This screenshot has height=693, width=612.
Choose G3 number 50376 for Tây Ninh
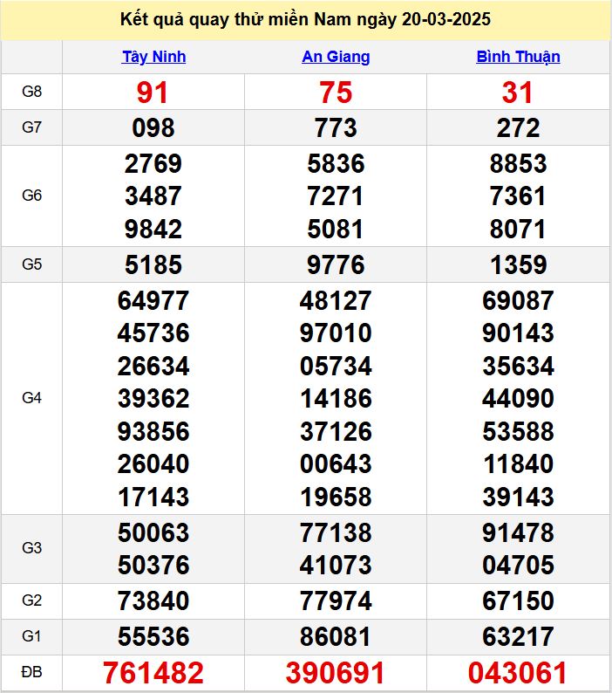point(153,566)
